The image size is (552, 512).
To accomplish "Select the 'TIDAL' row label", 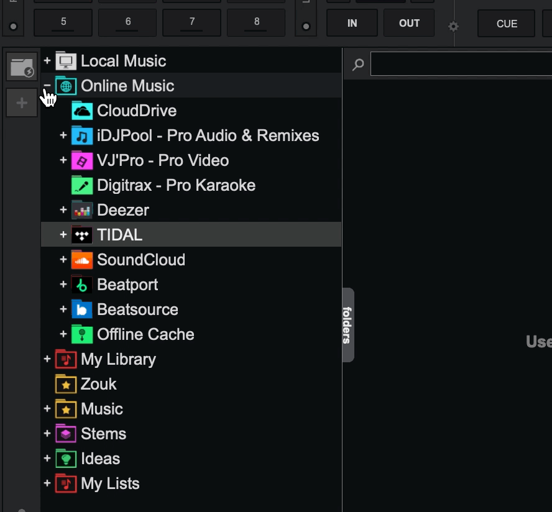I will [120, 235].
